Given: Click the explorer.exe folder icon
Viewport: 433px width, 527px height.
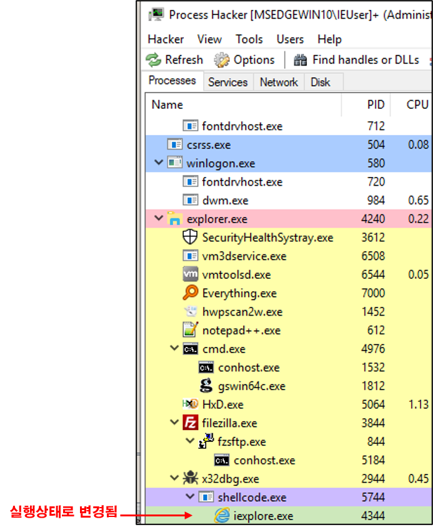Looking at the screenshot, I should [175, 218].
